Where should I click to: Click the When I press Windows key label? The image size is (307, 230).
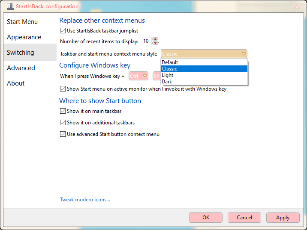click(x=92, y=76)
